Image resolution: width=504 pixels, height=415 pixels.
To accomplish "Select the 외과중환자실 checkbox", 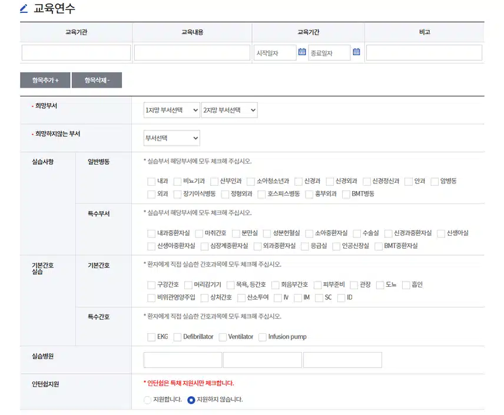I will coord(257,246).
